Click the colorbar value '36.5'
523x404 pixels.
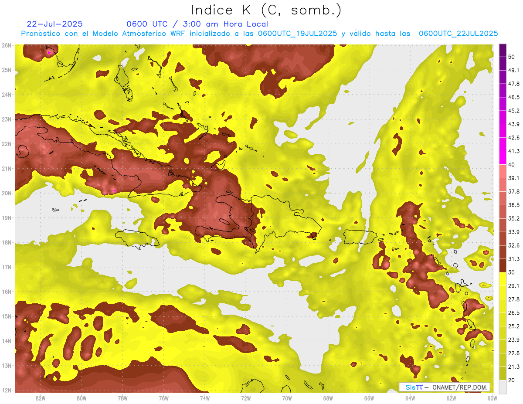point(514,205)
